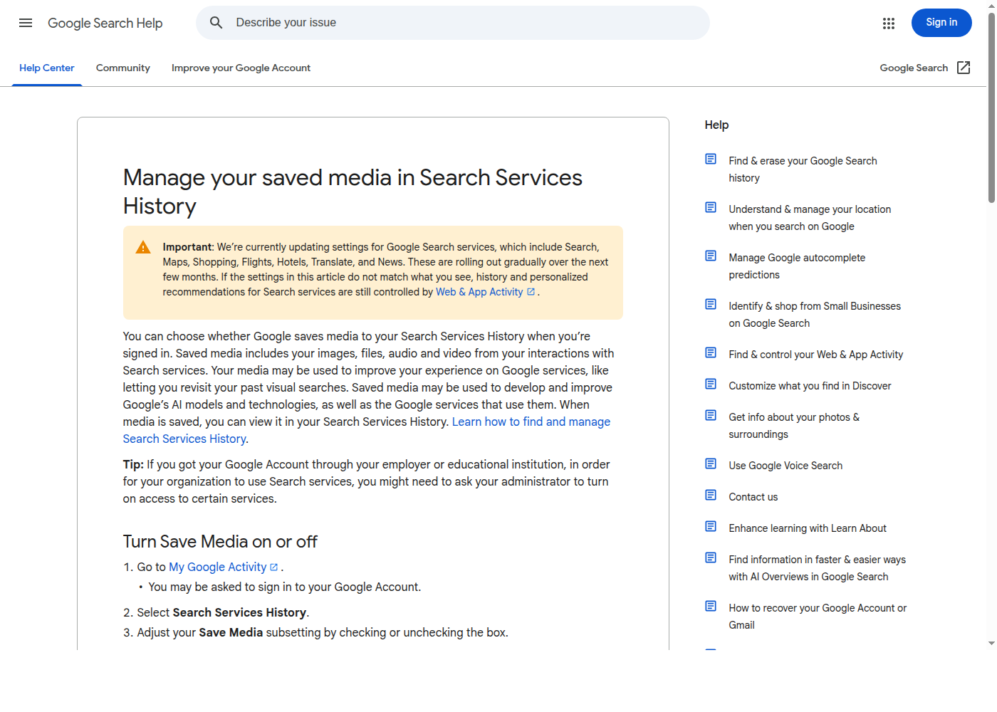This screenshot has height=712, width=997.
Task: Open Get info about your photos & surroundings
Action: tap(794, 426)
